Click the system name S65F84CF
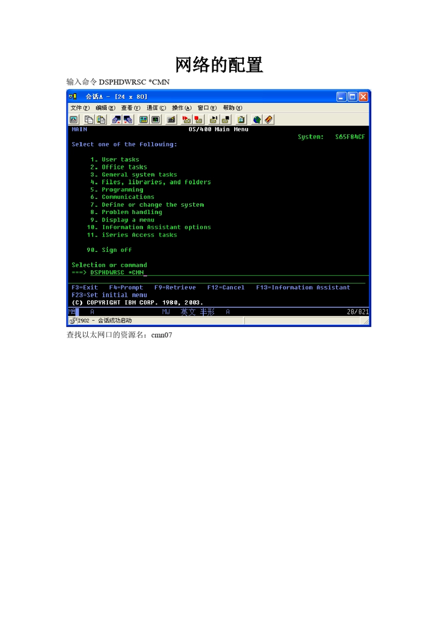The height and width of the screenshot is (620, 438). pyautogui.click(x=350, y=137)
